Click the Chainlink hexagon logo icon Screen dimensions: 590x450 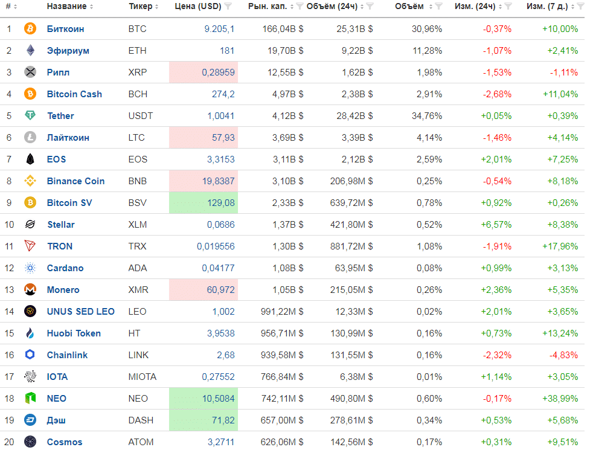pos(30,355)
